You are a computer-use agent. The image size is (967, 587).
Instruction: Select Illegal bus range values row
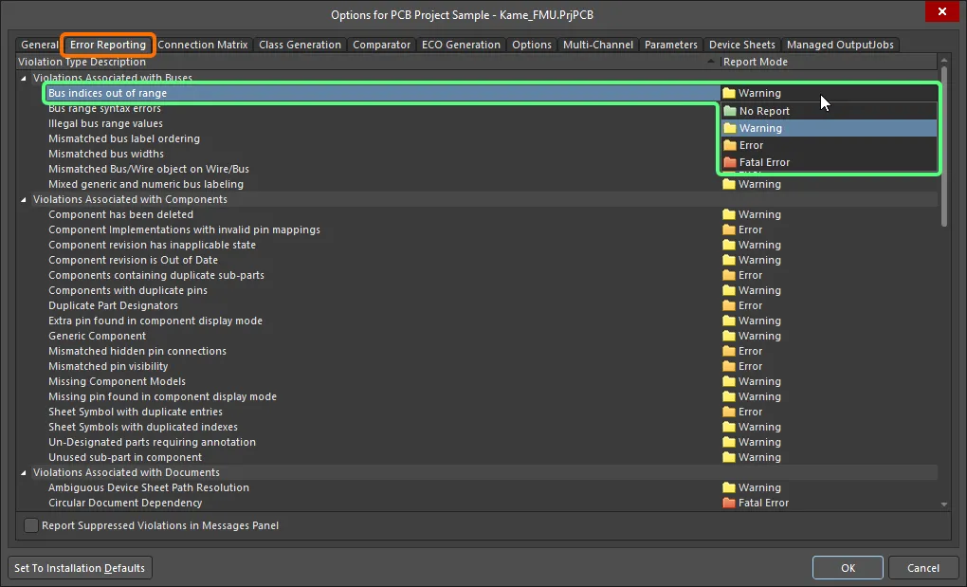[x=105, y=123]
